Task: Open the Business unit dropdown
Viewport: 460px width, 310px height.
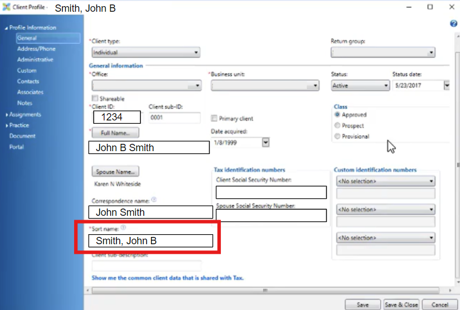Action: click(x=265, y=86)
